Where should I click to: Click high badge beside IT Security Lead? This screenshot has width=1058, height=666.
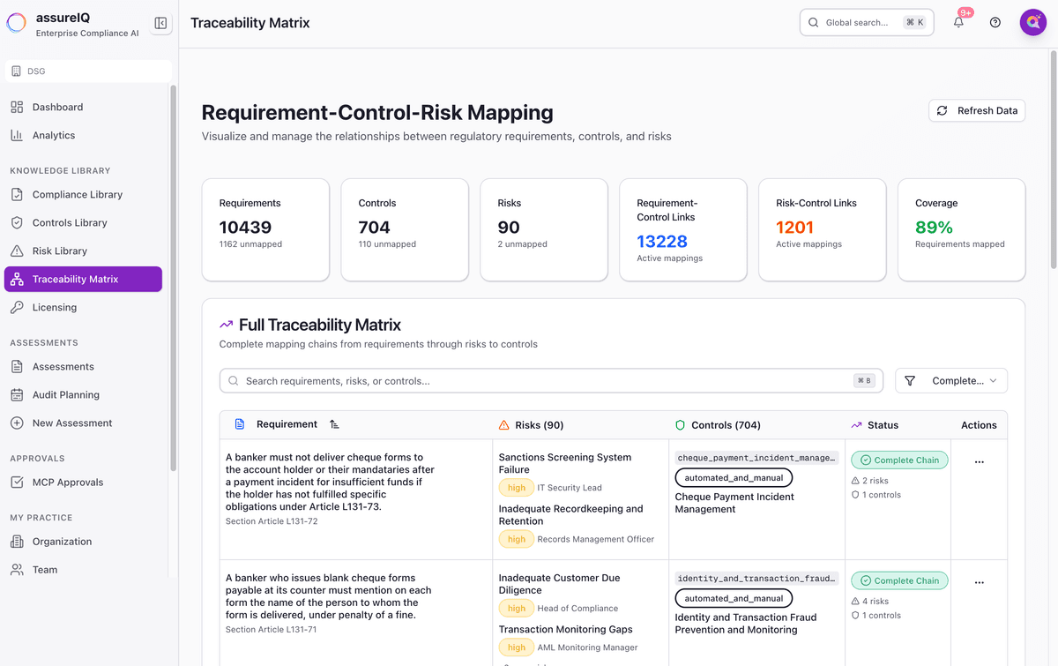[x=517, y=488]
